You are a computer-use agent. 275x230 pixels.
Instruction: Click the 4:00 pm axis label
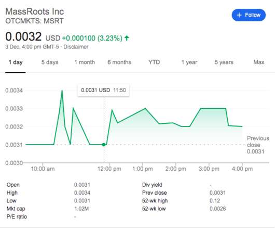(242, 169)
